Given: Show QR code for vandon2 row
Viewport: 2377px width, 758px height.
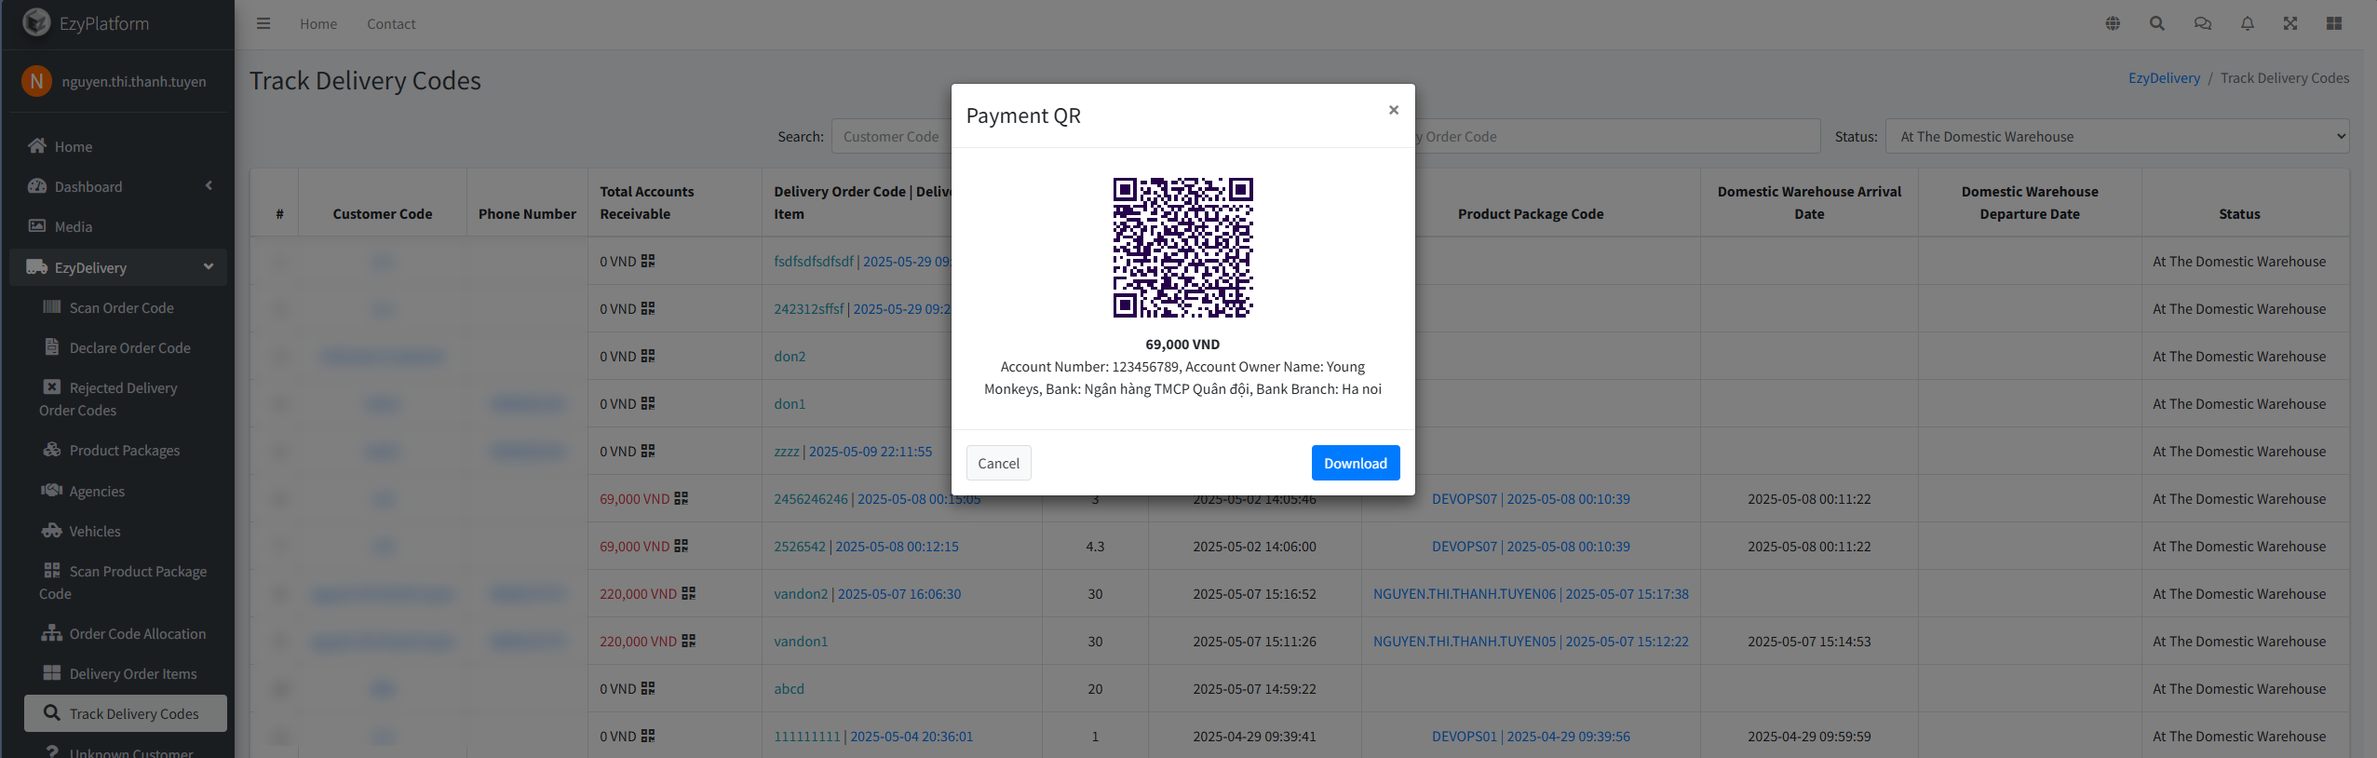Looking at the screenshot, I should point(689,593).
